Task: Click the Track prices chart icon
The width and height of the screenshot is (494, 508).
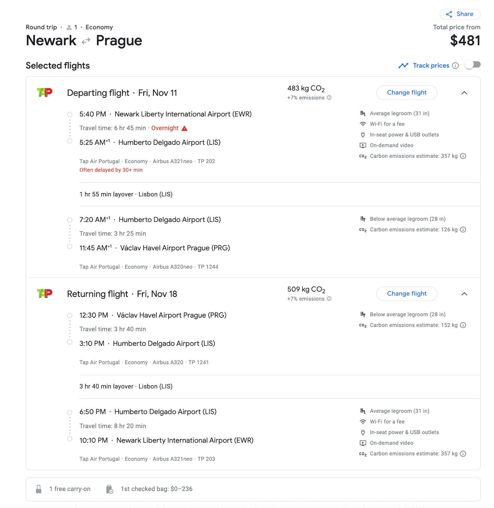Action: tap(404, 65)
